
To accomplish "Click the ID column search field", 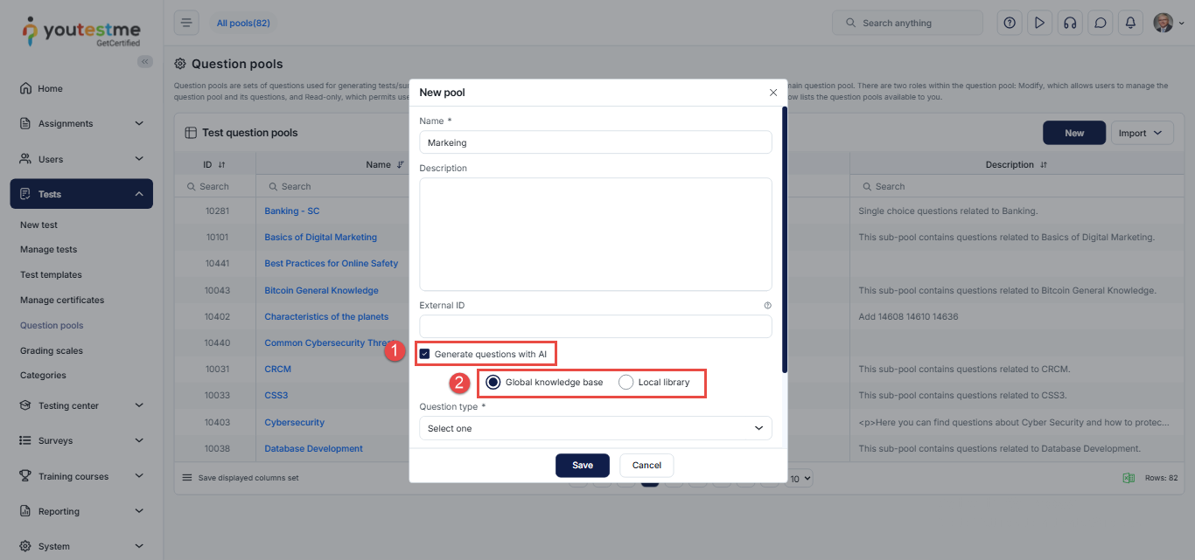I will [215, 186].
